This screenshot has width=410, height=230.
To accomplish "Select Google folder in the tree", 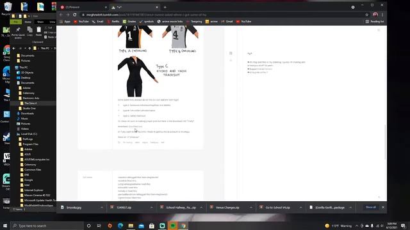I will pos(26,180).
